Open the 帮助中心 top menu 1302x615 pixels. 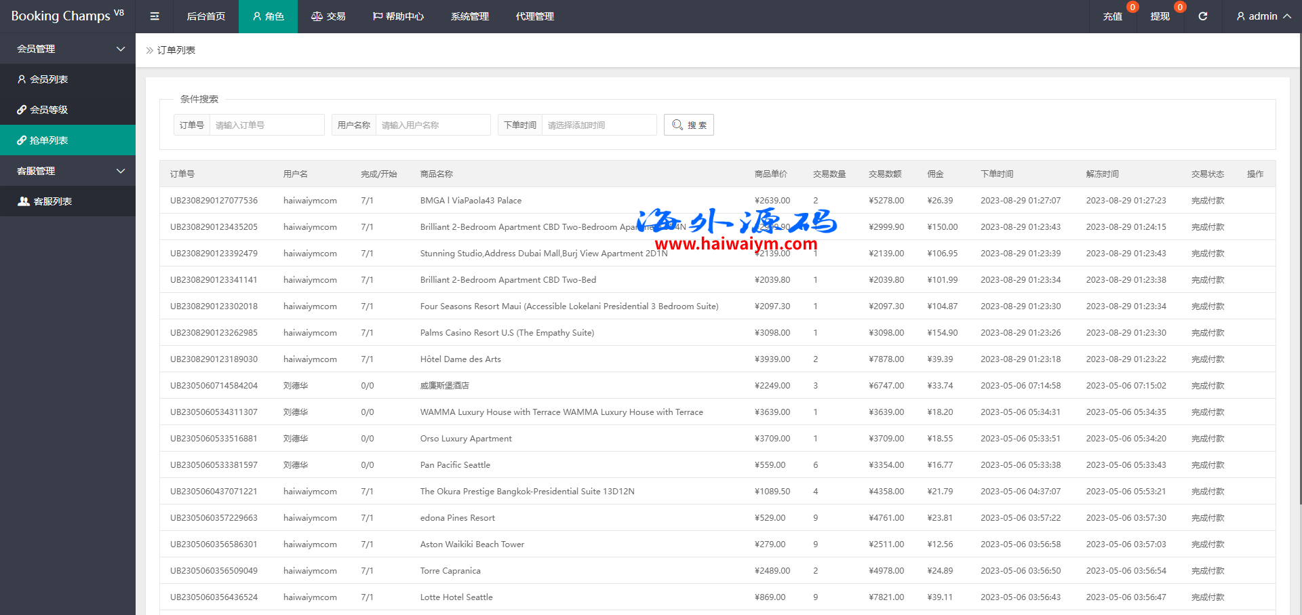pyautogui.click(x=398, y=16)
